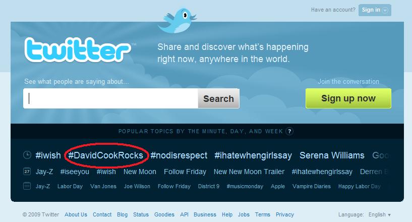Click the clock icon for minute trends
Screen dimensions: 412x222
27,155
